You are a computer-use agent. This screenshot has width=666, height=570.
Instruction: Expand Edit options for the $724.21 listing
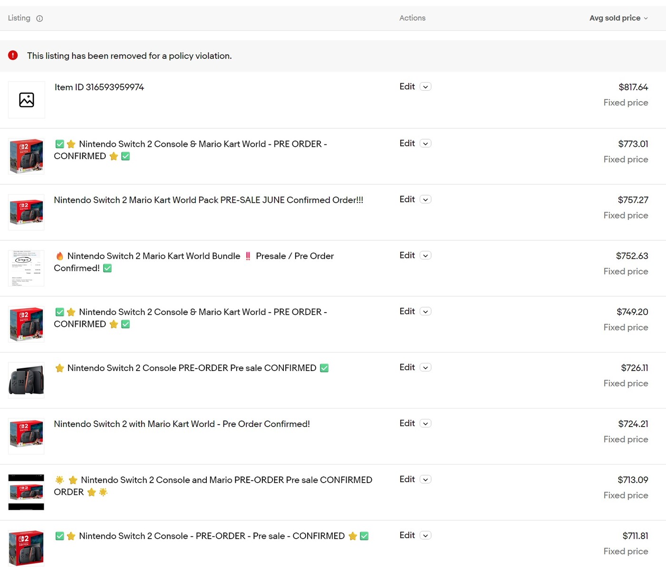[x=425, y=424]
